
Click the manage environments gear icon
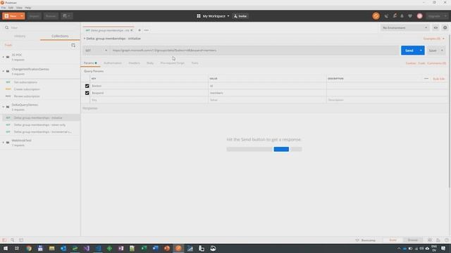click(445, 28)
